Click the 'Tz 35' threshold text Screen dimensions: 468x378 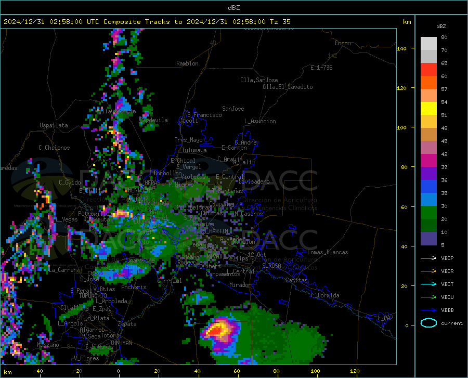[x=280, y=22]
